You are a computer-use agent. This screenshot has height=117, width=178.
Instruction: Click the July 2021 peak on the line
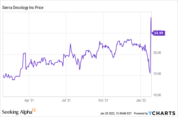tap(70, 44)
